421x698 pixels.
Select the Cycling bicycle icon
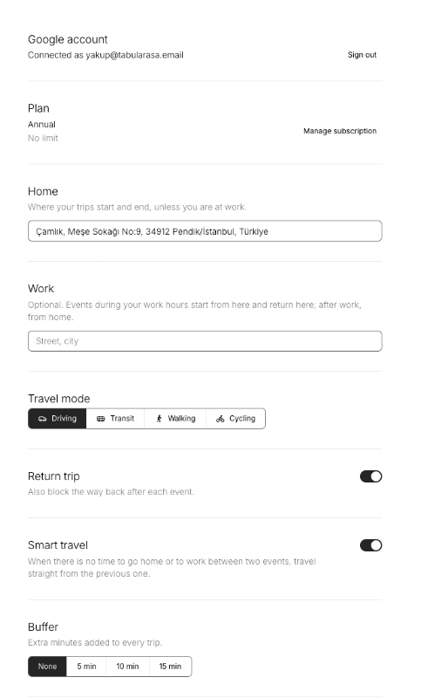(x=220, y=419)
